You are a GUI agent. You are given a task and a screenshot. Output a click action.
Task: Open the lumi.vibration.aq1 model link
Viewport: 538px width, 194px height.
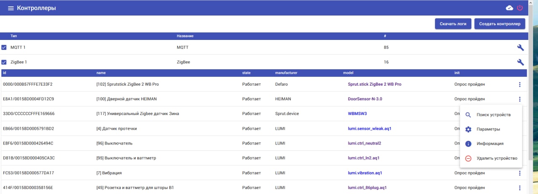[x=365, y=173]
